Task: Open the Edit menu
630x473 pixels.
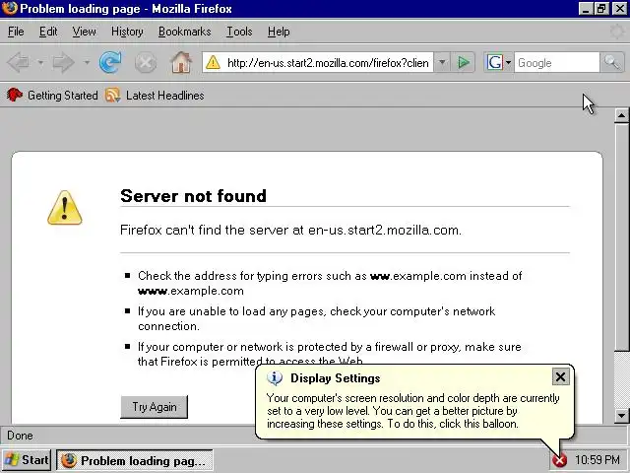Action: 48,32
